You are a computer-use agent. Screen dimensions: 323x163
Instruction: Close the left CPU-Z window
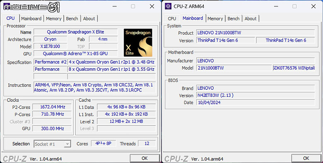(x=152, y=6)
